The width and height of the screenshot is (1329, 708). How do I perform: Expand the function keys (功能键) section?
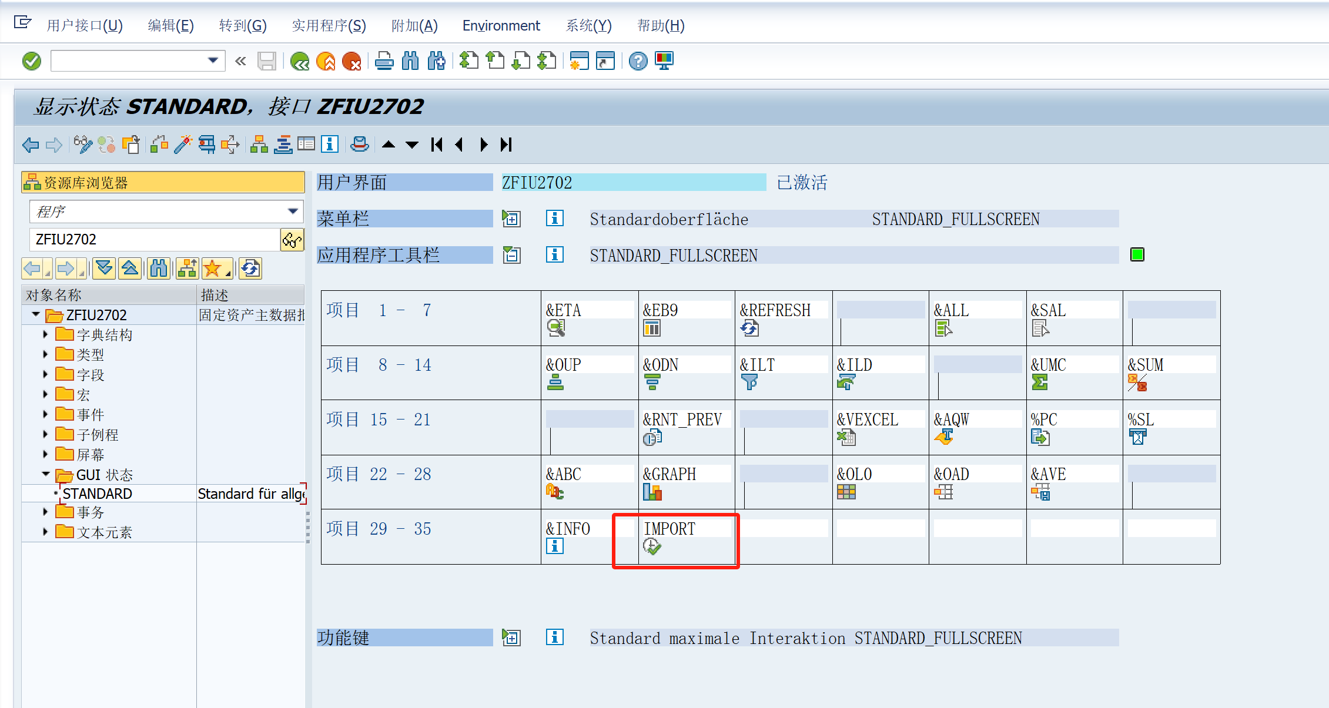(x=511, y=637)
